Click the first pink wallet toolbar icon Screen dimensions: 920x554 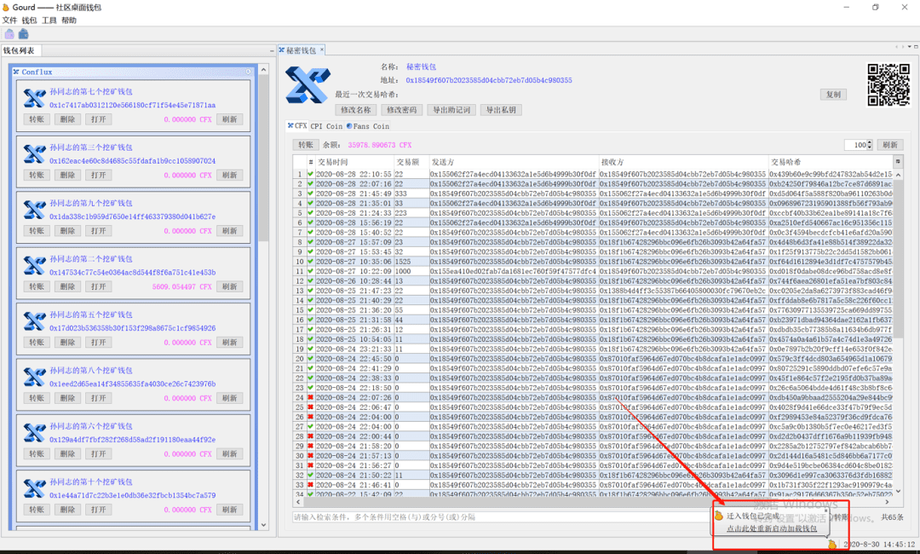[x=9, y=34]
